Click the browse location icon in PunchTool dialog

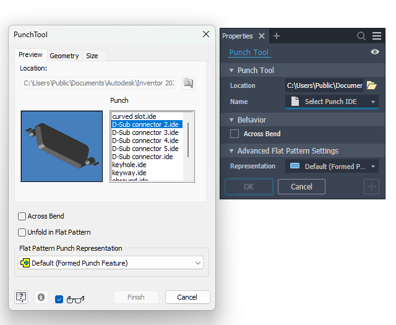click(x=188, y=83)
